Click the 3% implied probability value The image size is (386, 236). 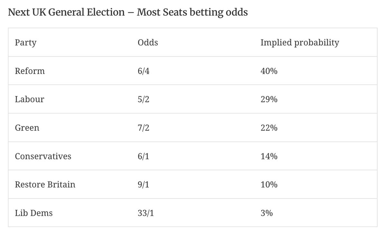point(267,213)
